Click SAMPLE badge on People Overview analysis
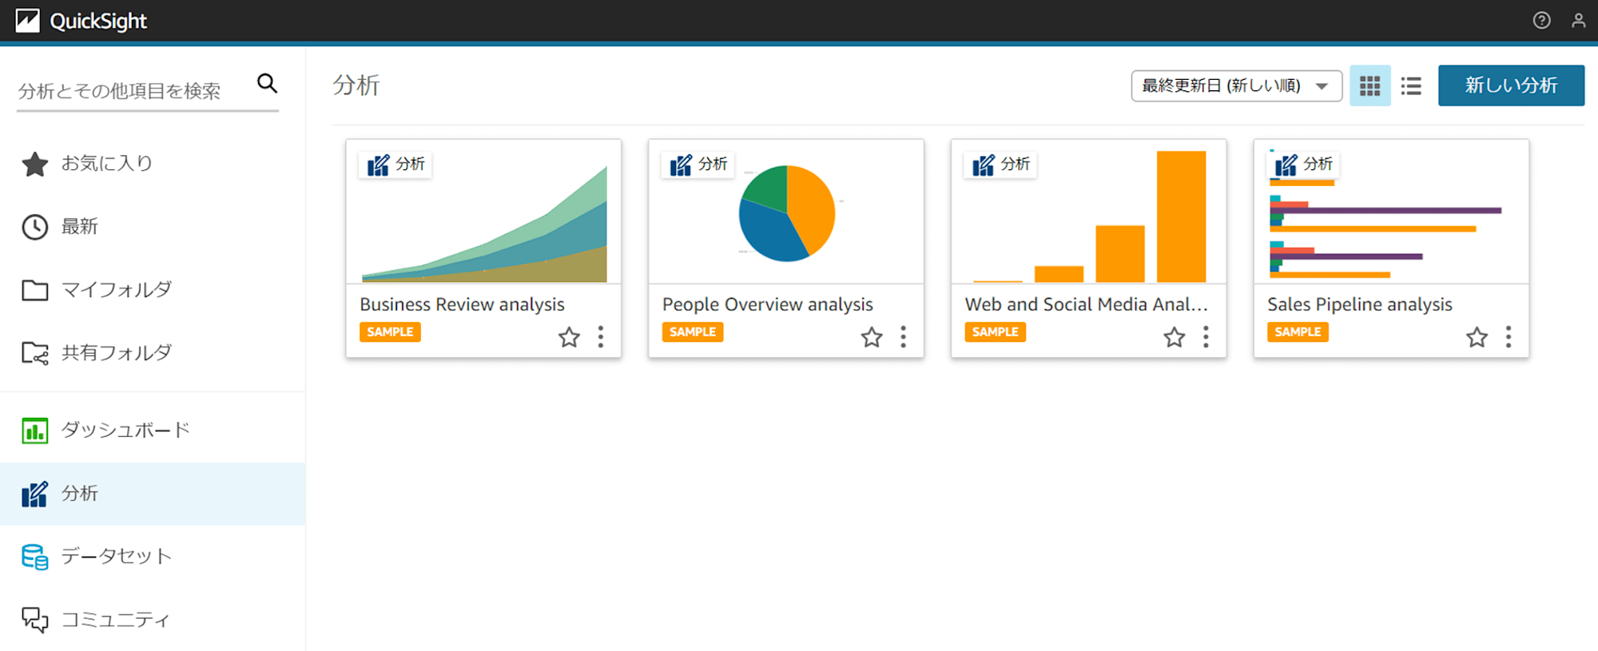 pos(693,332)
